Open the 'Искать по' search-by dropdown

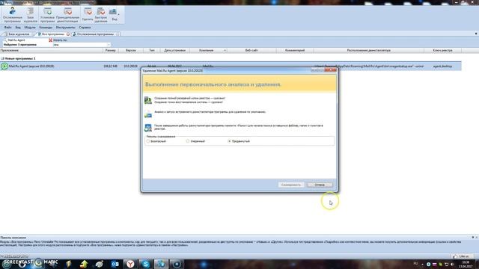pos(82,45)
